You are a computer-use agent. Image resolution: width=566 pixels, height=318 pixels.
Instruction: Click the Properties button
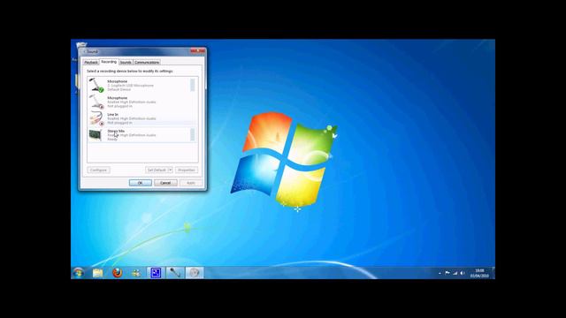[x=187, y=170]
